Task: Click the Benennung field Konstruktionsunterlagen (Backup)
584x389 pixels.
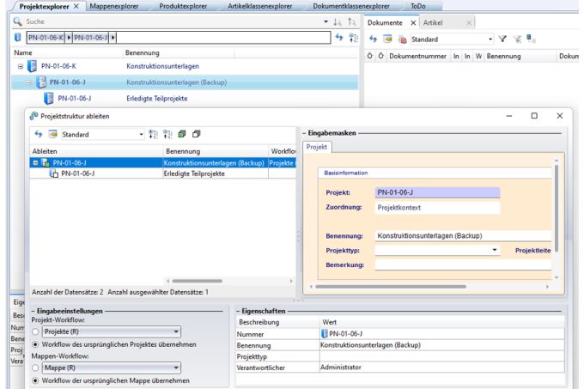Action: (x=463, y=235)
